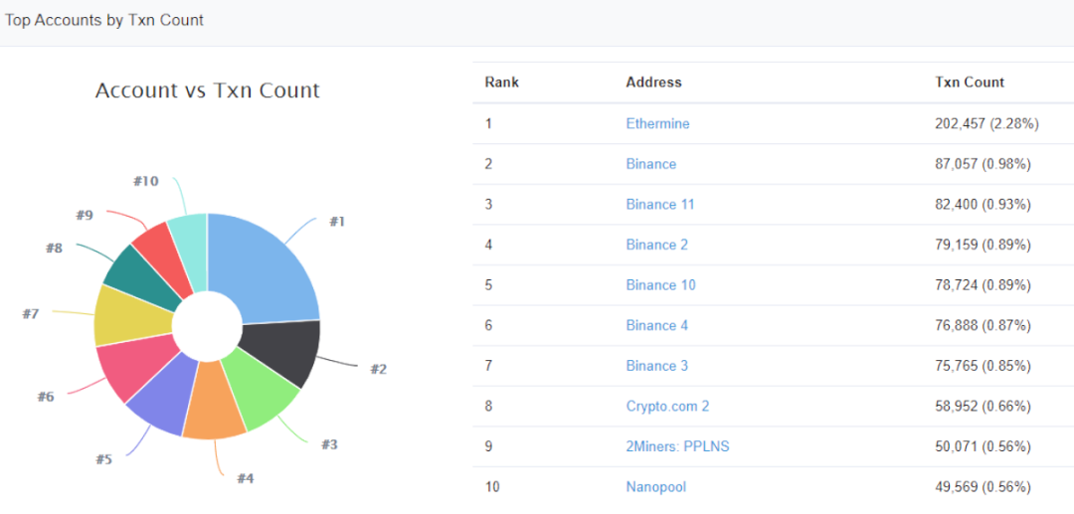
Task: Click the Txn Count column header
Action: (x=970, y=83)
